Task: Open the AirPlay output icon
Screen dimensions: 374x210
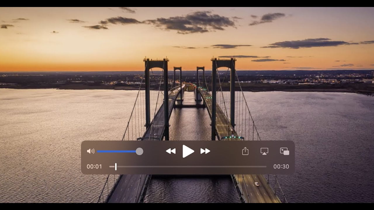Action: [x=264, y=151]
